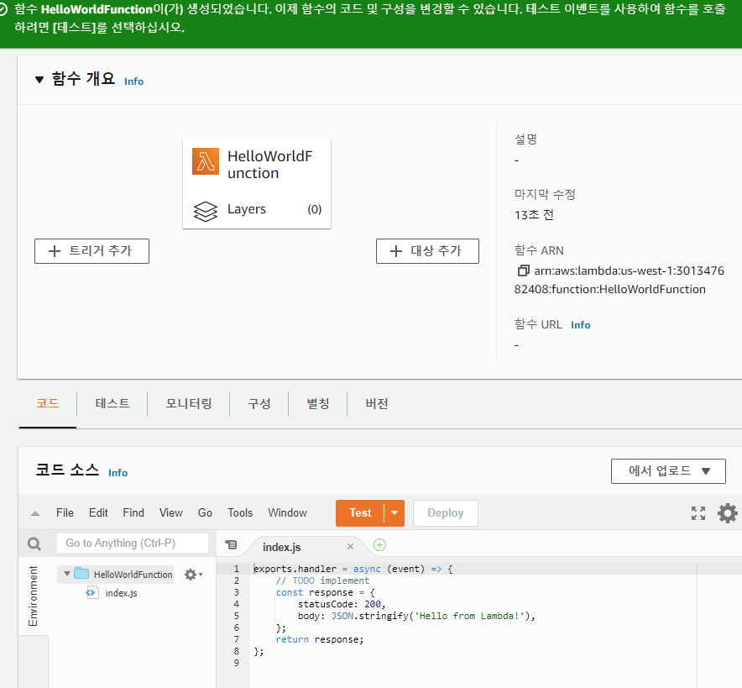Click the 함수 ARN label
Image resolution: width=742 pixels, height=688 pixels.
(539, 250)
